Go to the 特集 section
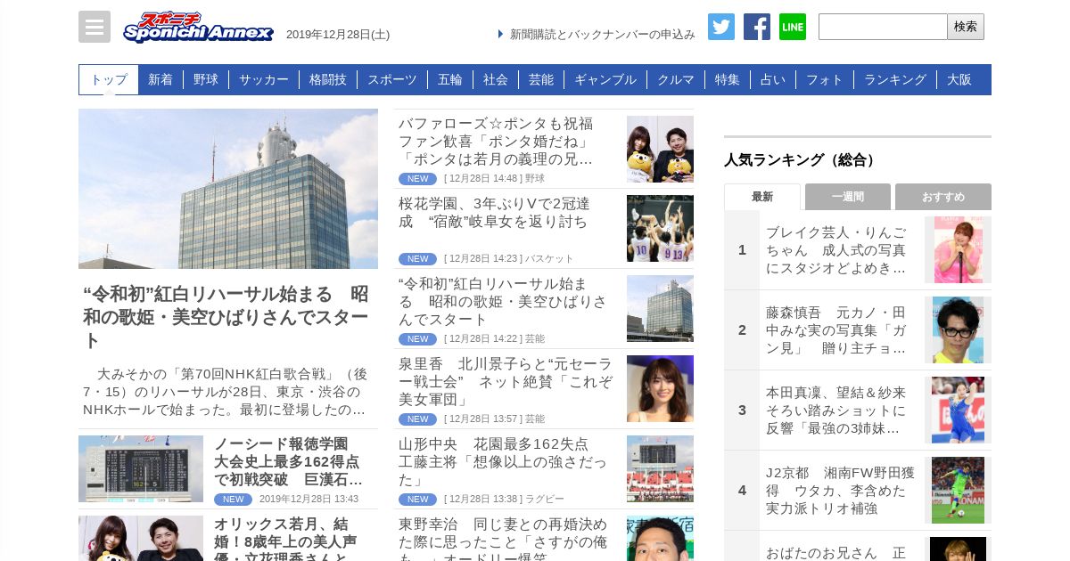This screenshot has width=1070, height=561. pos(728,79)
